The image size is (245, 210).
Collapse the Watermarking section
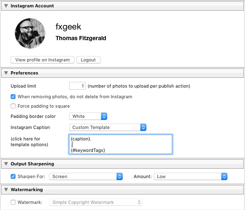pos(6,190)
